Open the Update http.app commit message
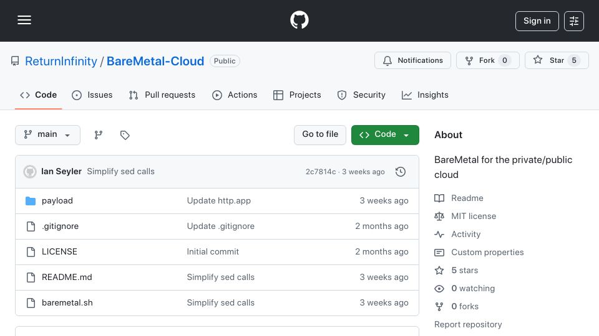 [219, 201]
